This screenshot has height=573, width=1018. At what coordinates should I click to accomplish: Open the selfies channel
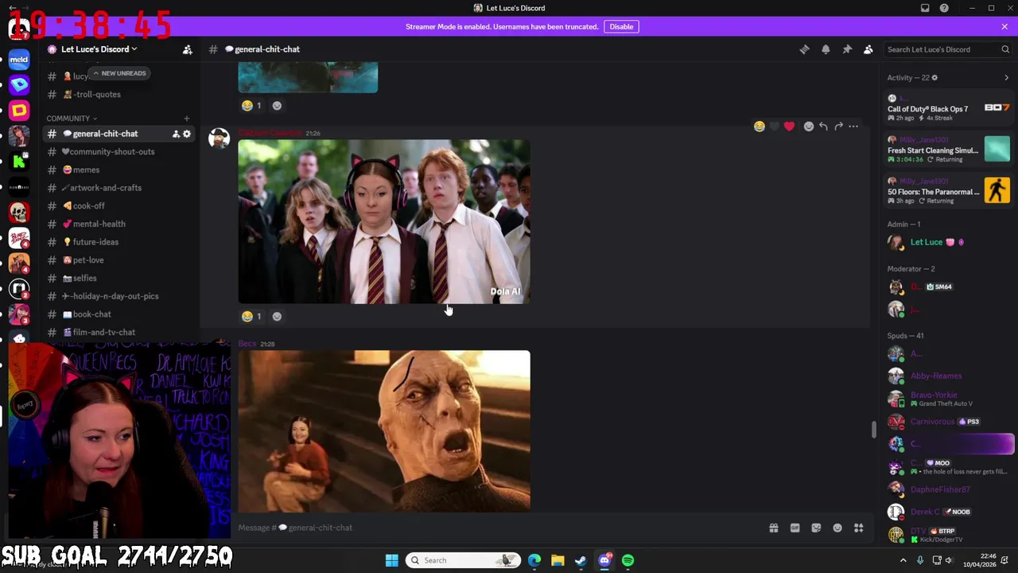(119, 278)
